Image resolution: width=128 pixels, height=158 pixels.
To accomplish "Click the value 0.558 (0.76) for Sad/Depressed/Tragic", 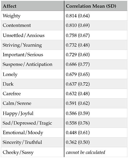I will 78,123.
